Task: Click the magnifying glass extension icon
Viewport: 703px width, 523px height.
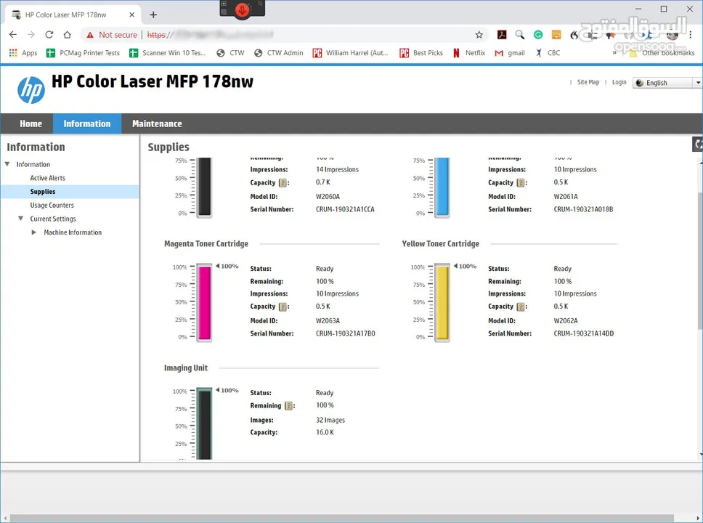Action: pos(520,35)
